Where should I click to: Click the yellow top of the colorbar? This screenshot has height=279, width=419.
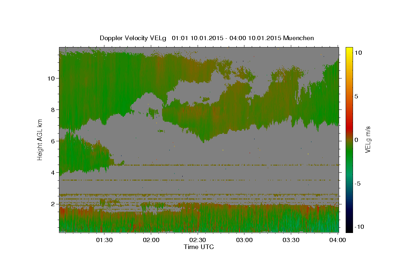tap(349, 51)
